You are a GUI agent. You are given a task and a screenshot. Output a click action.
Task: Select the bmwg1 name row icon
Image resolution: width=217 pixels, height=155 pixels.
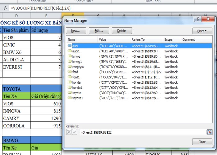(x=69, y=61)
